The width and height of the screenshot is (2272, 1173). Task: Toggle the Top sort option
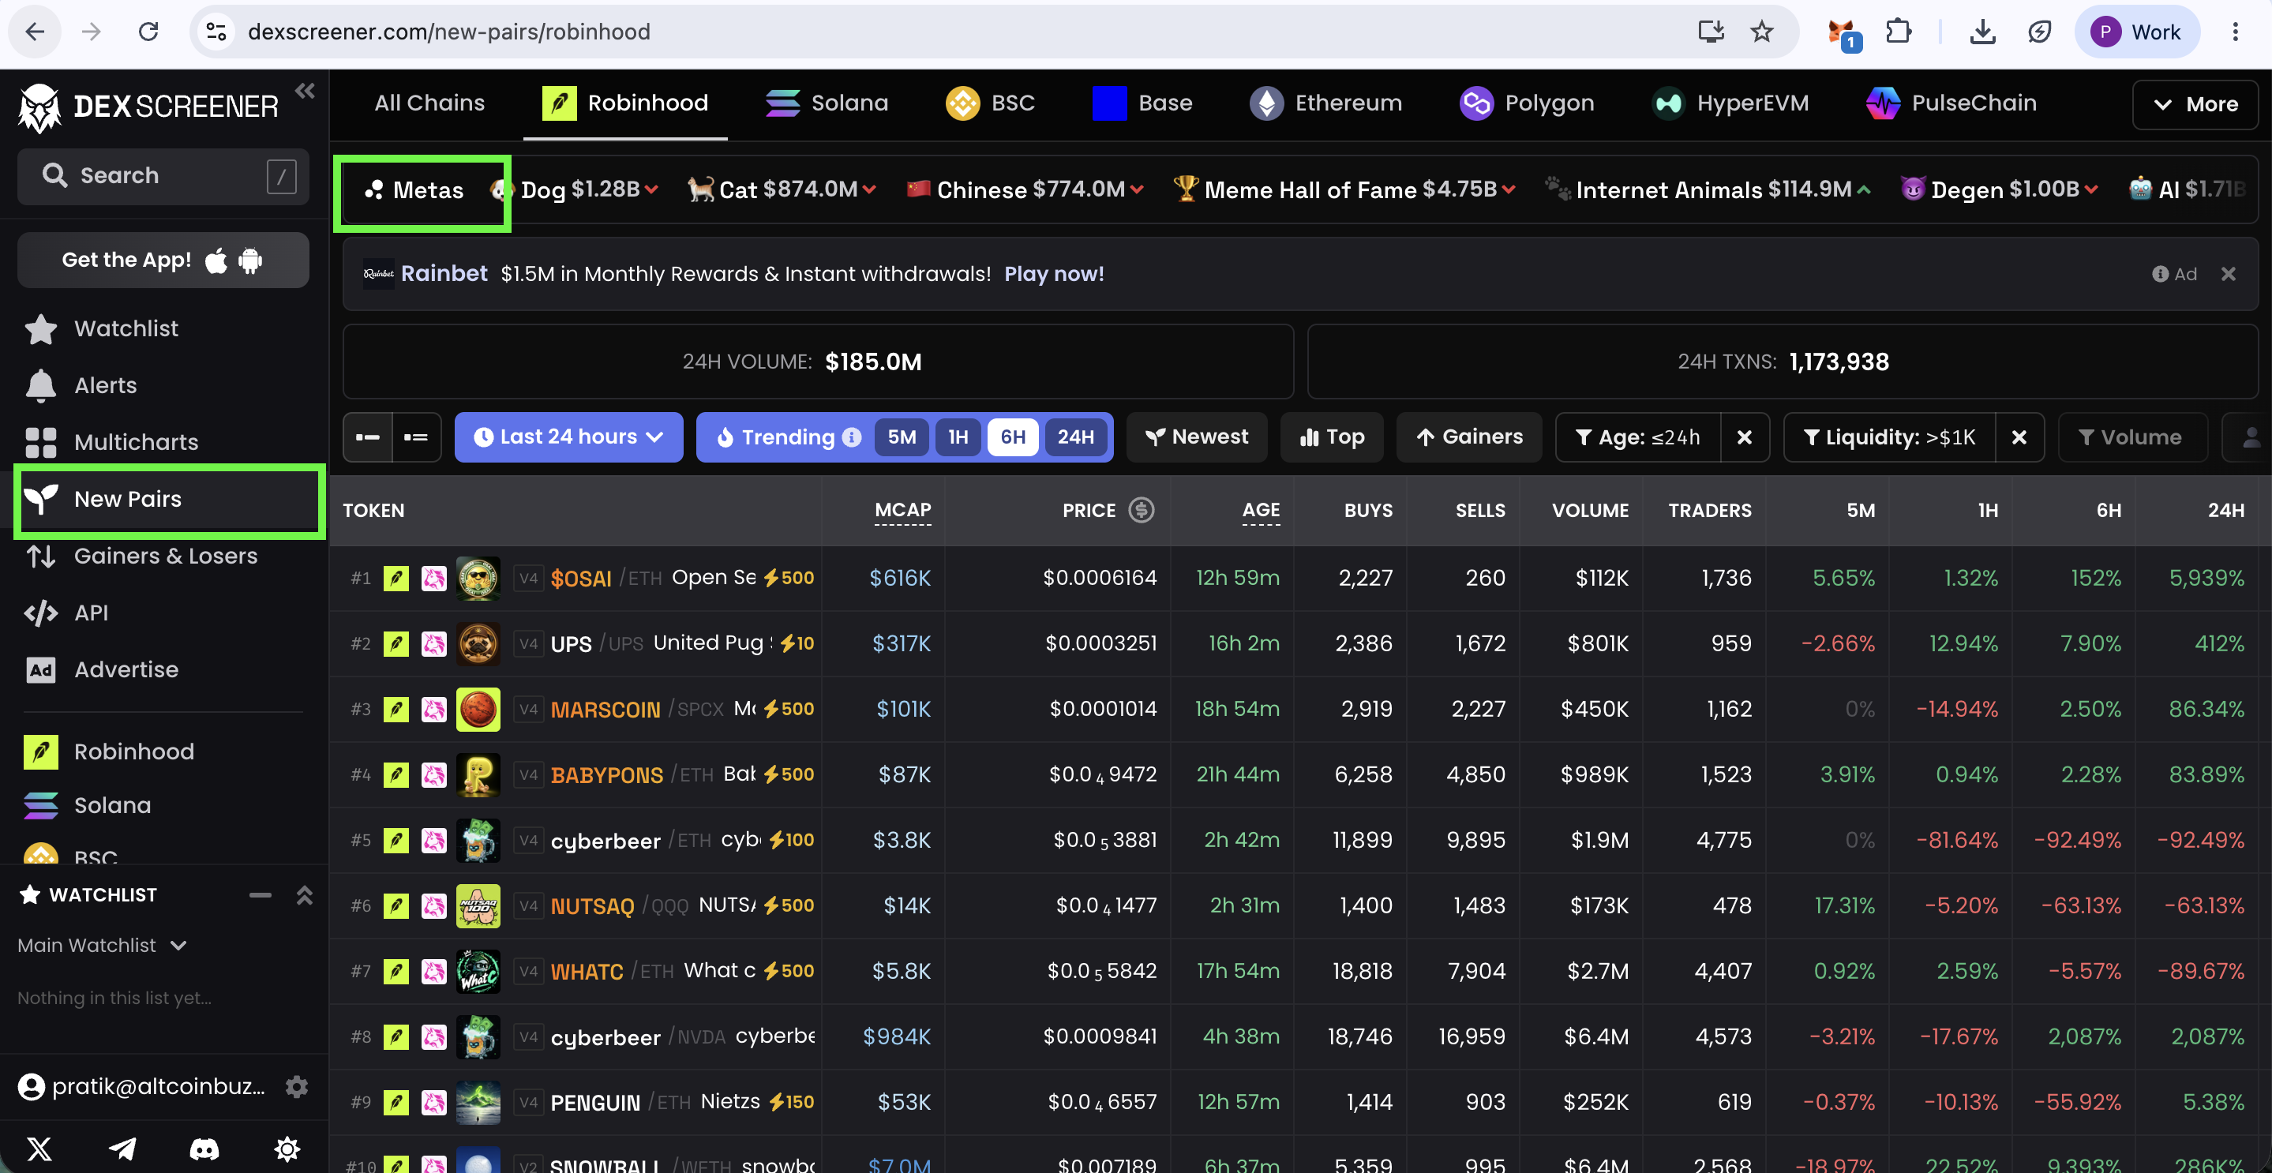1332,437
